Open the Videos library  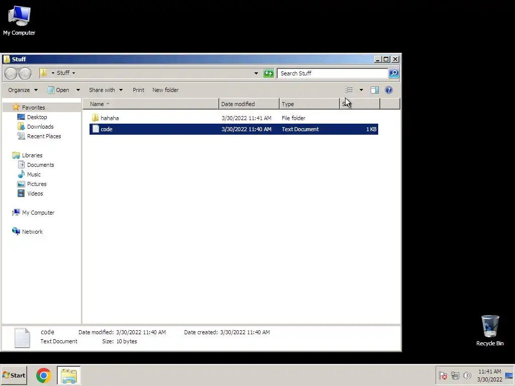point(35,193)
